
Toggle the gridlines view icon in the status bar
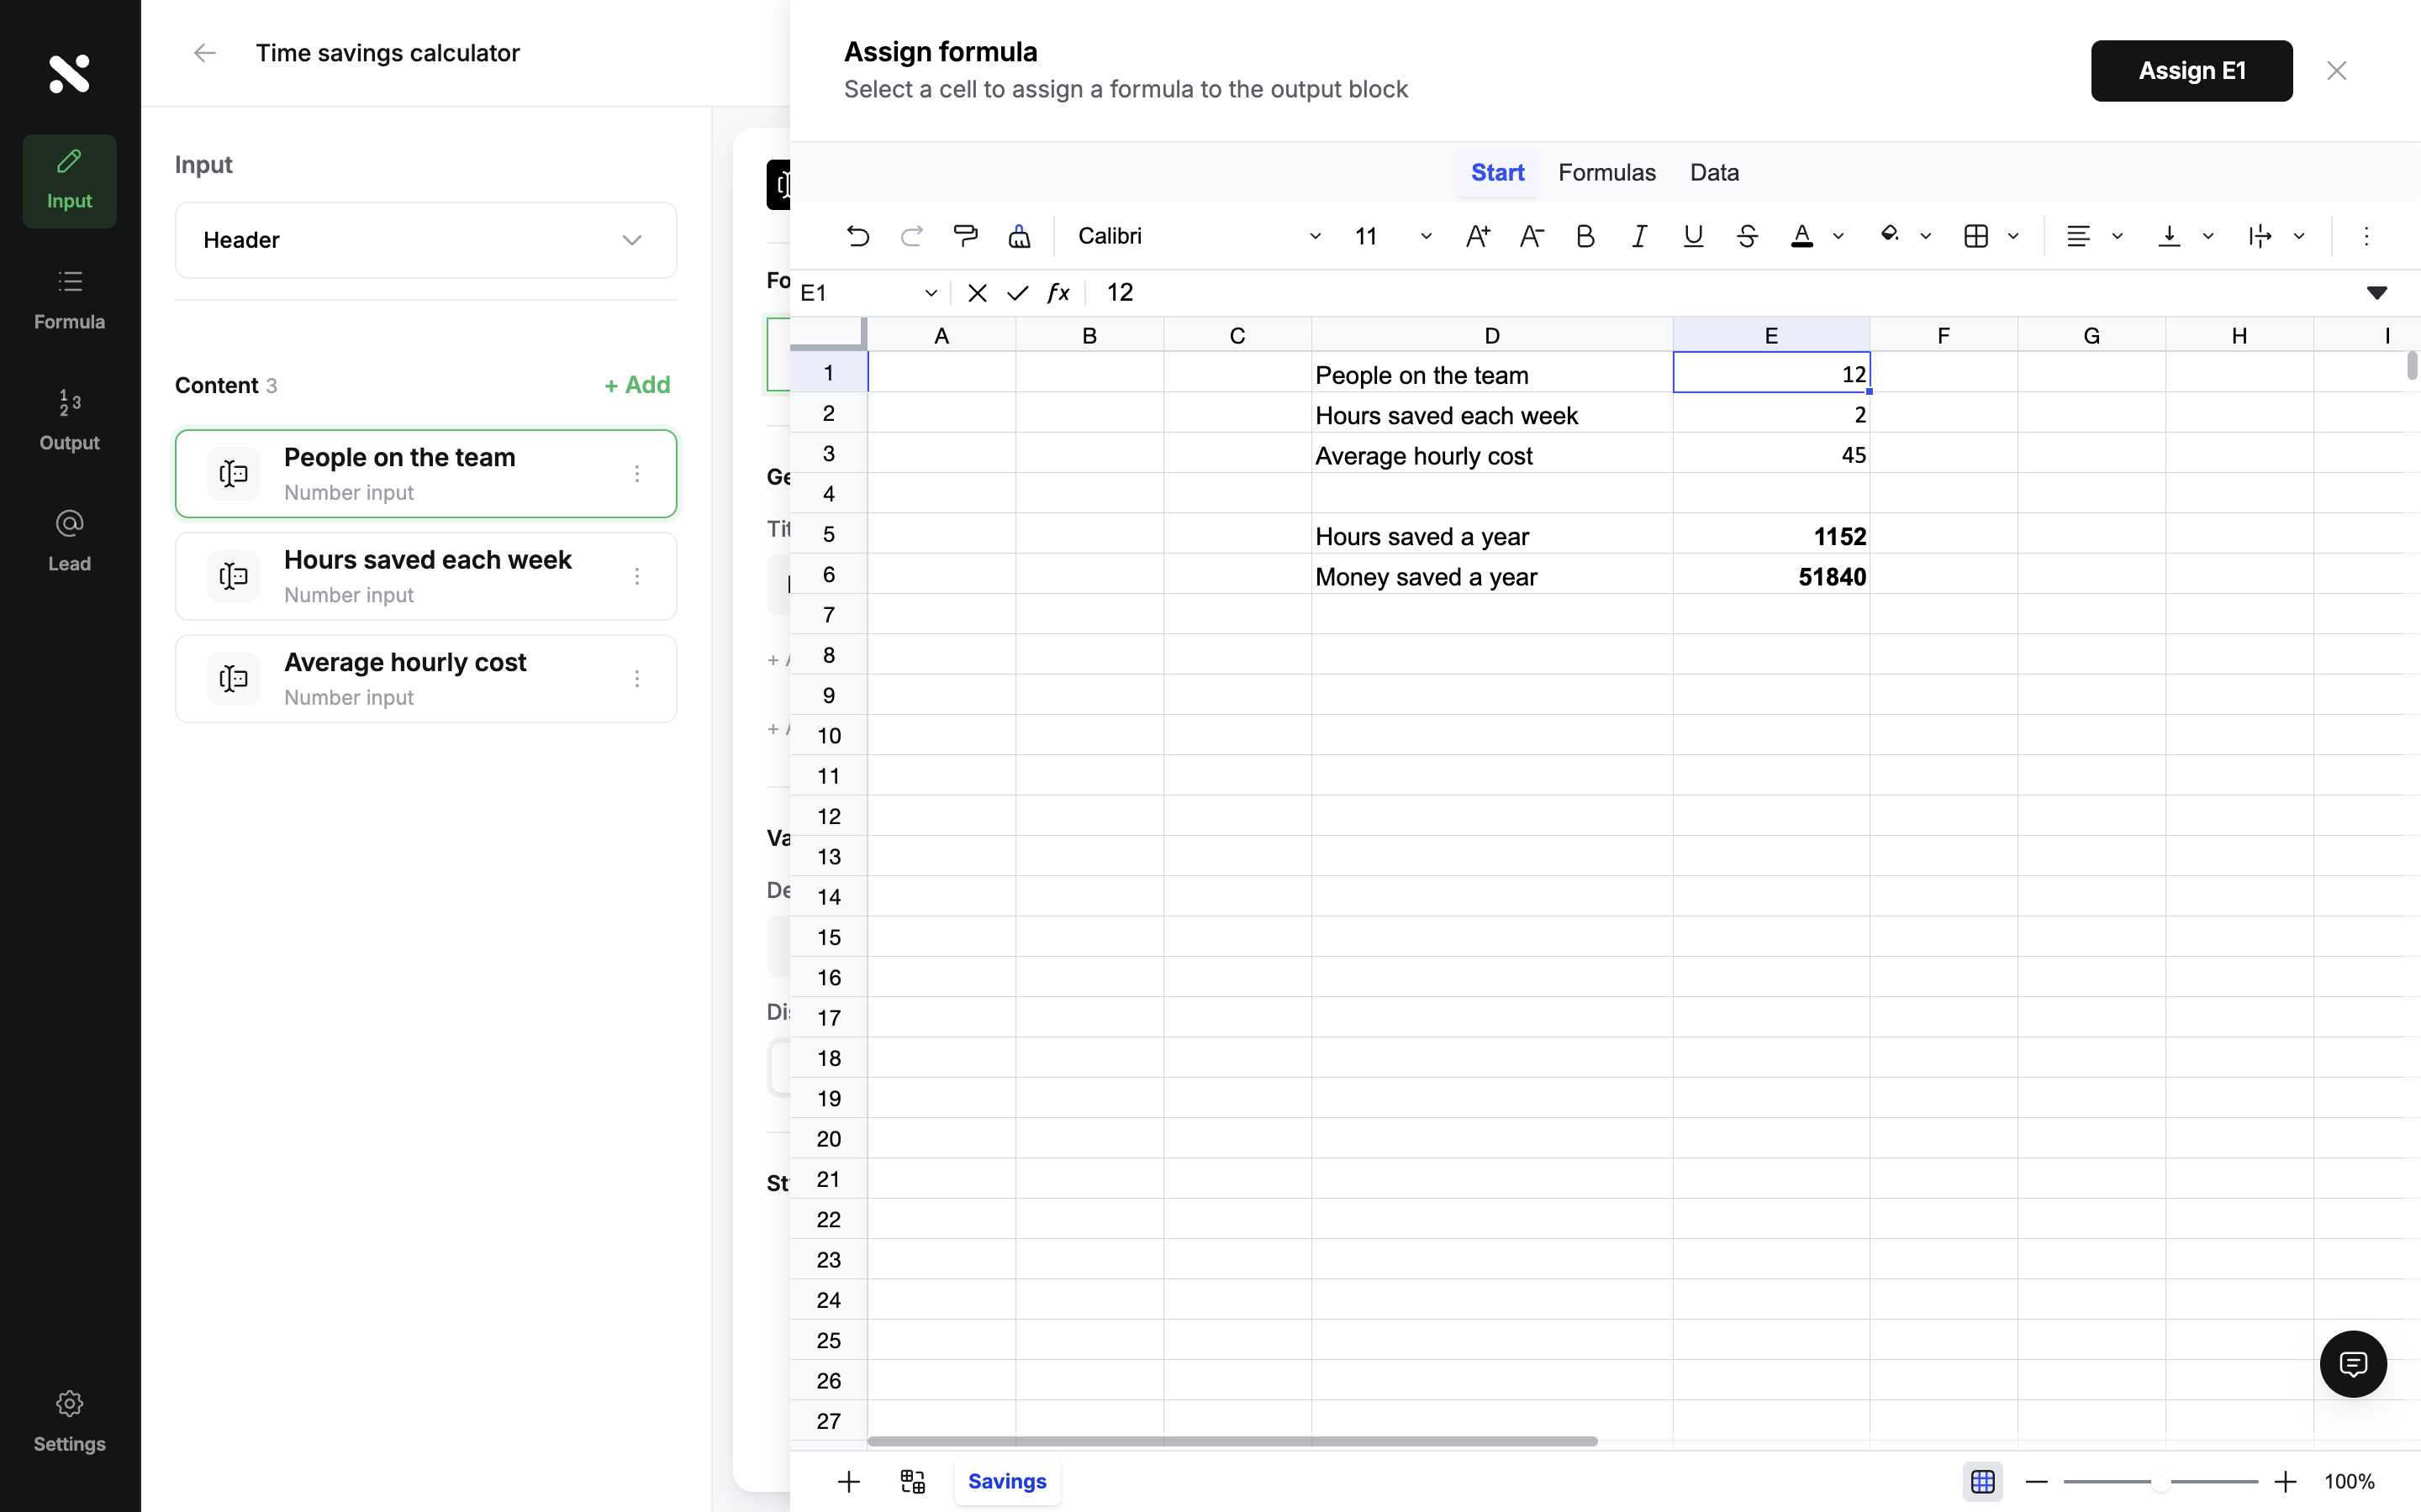pyautogui.click(x=1982, y=1482)
